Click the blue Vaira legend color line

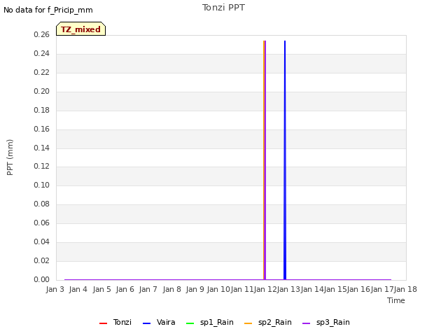146,323
